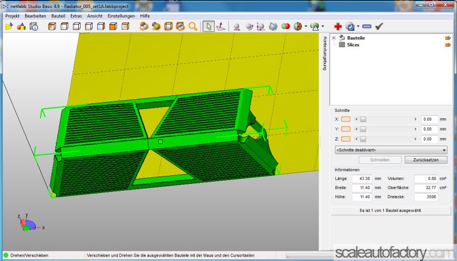Click the red and green spheres icon

click(285, 26)
